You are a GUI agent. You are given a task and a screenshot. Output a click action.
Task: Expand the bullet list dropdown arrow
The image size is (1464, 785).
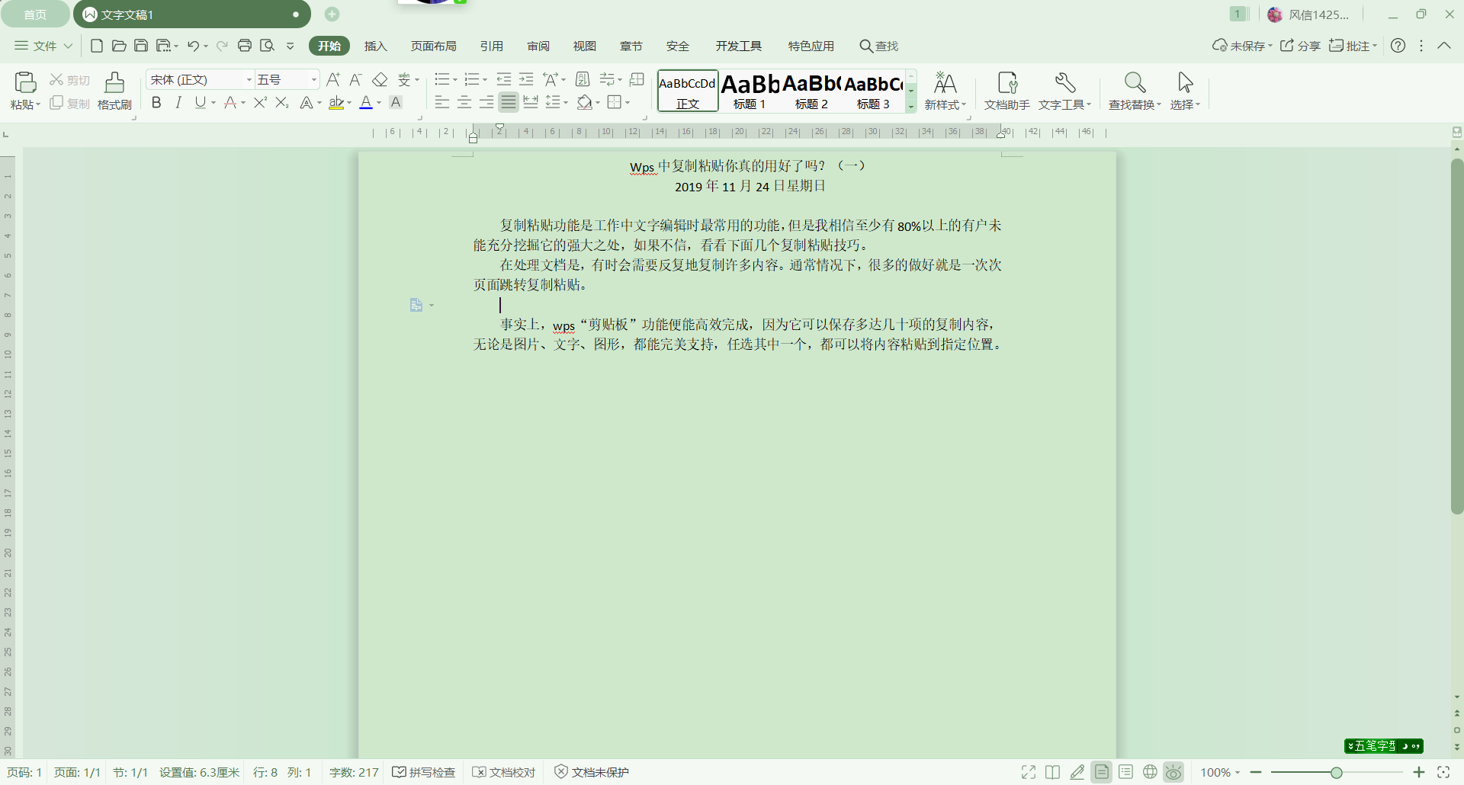tap(454, 79)
